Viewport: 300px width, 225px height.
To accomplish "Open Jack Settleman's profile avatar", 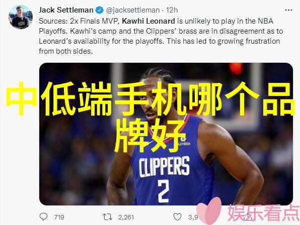I will (21, 17).
